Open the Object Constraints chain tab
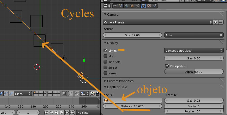Screen dimensions: 227x115 [x=138, y=6]
